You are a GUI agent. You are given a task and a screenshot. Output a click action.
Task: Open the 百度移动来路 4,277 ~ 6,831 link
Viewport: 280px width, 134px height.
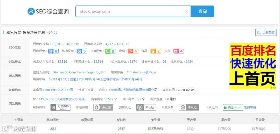115,44
